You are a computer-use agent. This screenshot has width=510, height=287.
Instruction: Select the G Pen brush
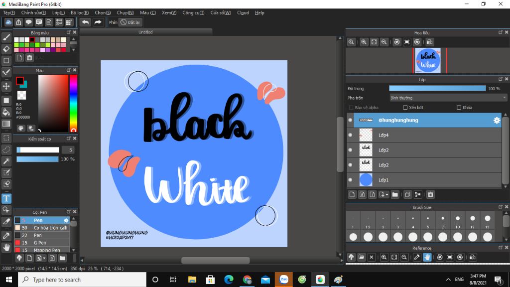coord(42,243)
